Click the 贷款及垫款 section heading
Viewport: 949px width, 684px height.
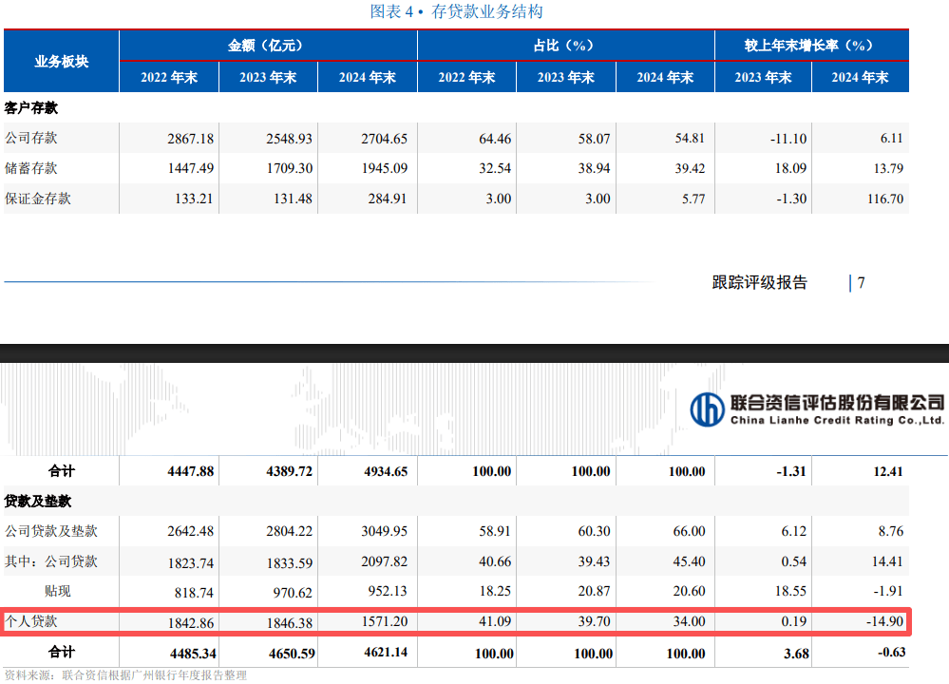click(x=38, y=501)
